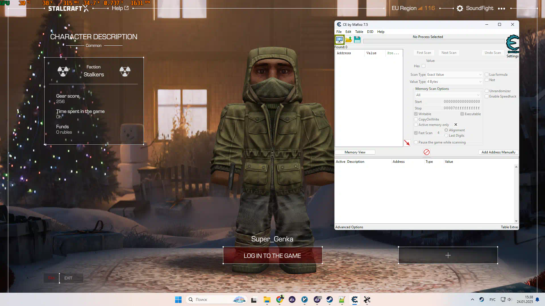
Task: Click the red arrow copy-to-address-list icon
Action: (407, 143)
